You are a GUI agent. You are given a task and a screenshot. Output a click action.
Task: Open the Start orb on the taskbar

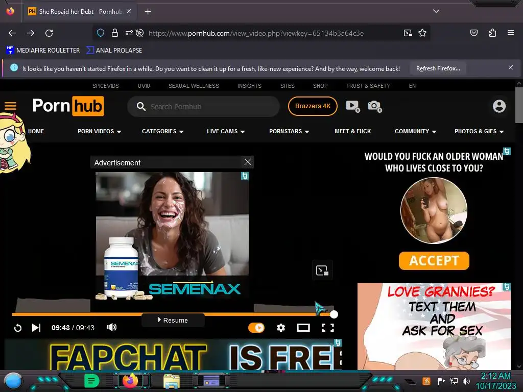coord(13,381)
